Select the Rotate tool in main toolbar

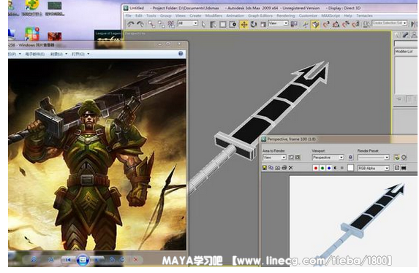[253, 25]
